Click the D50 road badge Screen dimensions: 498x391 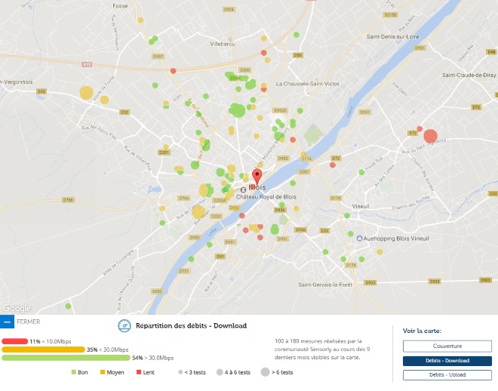pos(297,55)
